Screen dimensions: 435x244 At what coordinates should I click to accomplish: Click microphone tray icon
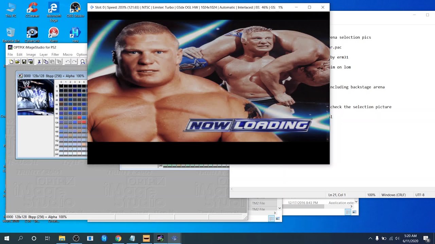(377, 238)
